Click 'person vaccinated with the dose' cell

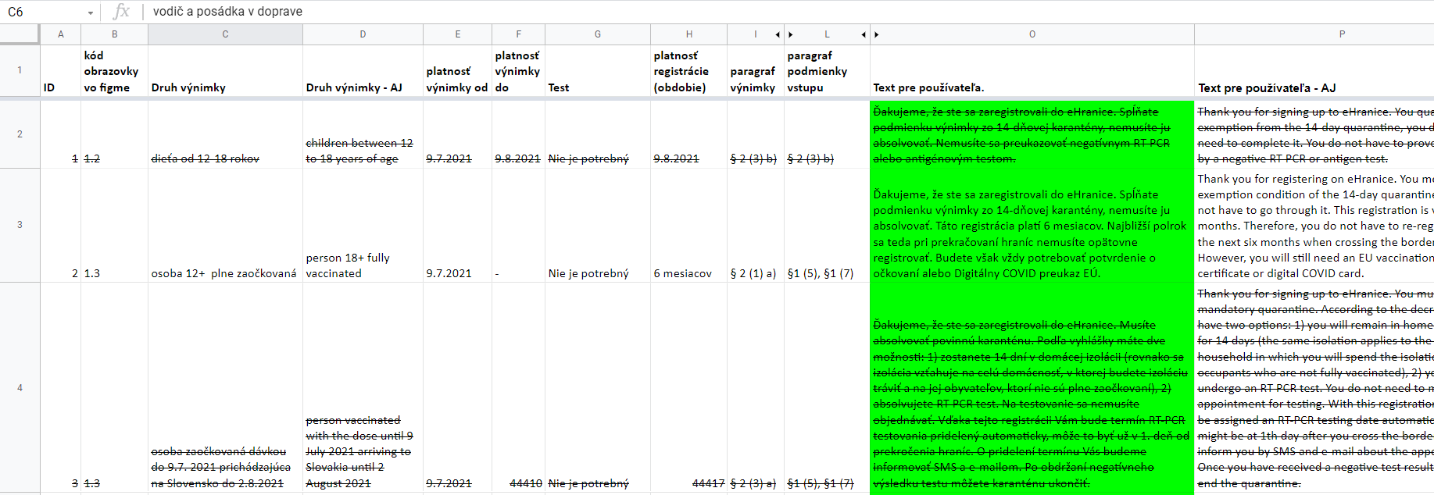pyautogui.click(x=363, y=387)
